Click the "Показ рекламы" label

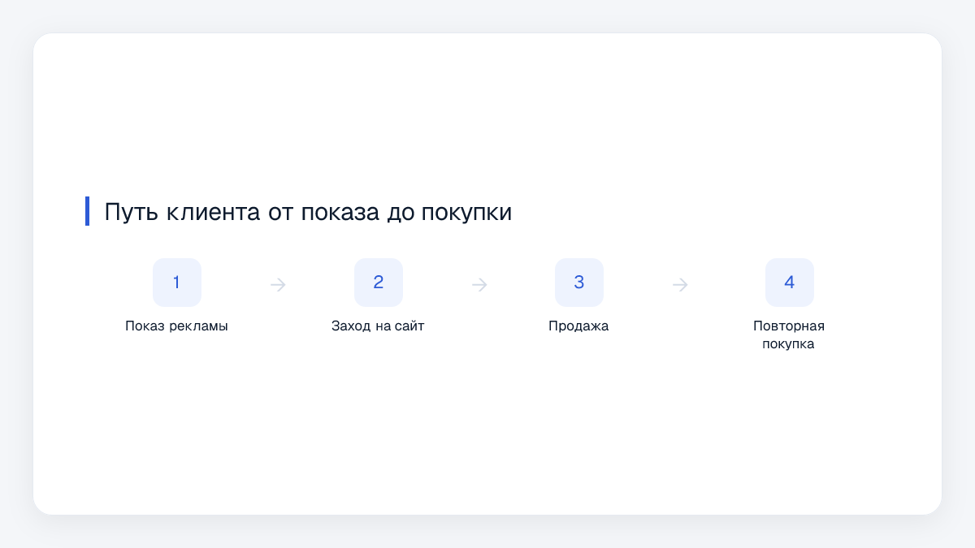click(176, 326)
